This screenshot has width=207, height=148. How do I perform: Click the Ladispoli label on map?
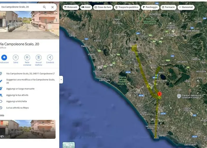coord(73,36)
